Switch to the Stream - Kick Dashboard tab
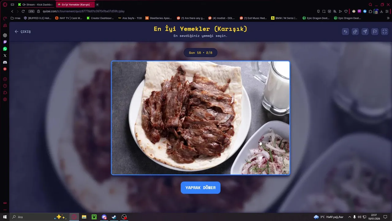 coord(36,5)
